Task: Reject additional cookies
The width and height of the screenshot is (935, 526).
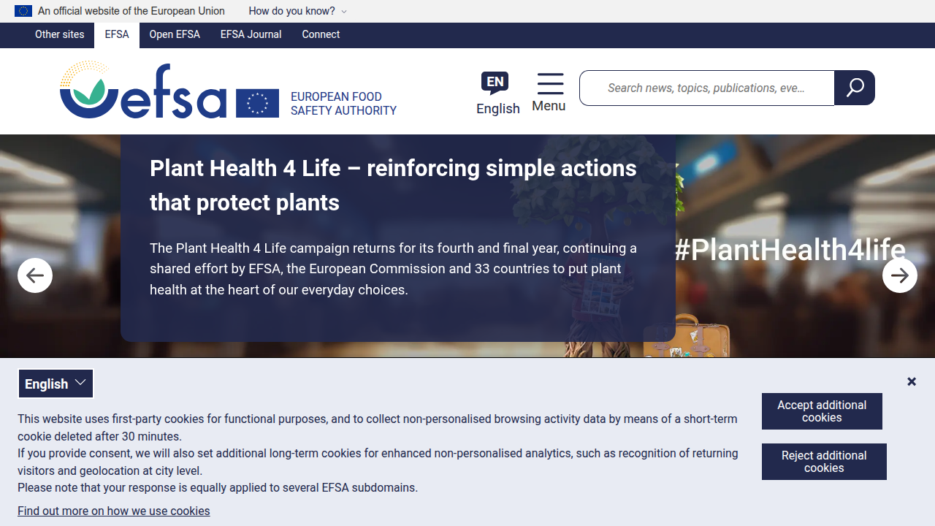Action: click(x=824, y=462)
